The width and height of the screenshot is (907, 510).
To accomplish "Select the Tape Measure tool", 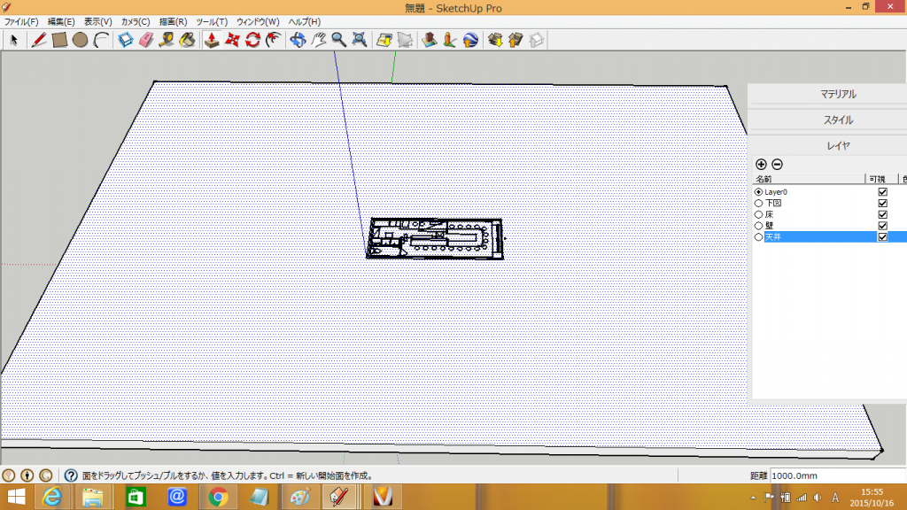I will [x=167, y=40].
